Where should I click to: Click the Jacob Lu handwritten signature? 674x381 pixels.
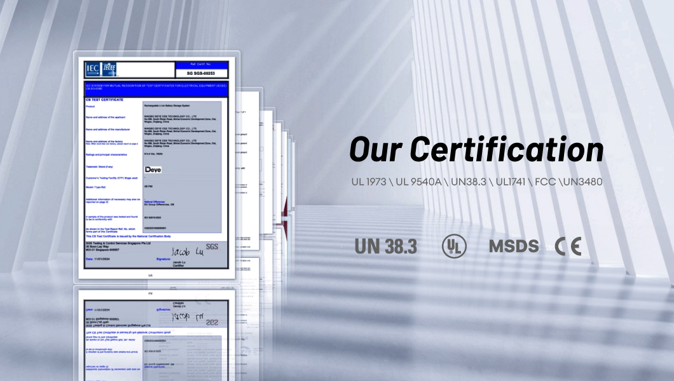tap(188, 251)
